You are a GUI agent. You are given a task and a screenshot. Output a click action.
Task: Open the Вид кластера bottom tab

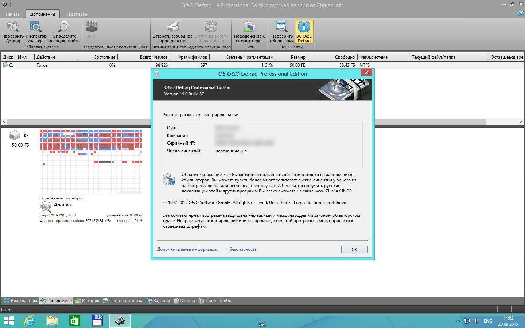[x=20, y=301]
